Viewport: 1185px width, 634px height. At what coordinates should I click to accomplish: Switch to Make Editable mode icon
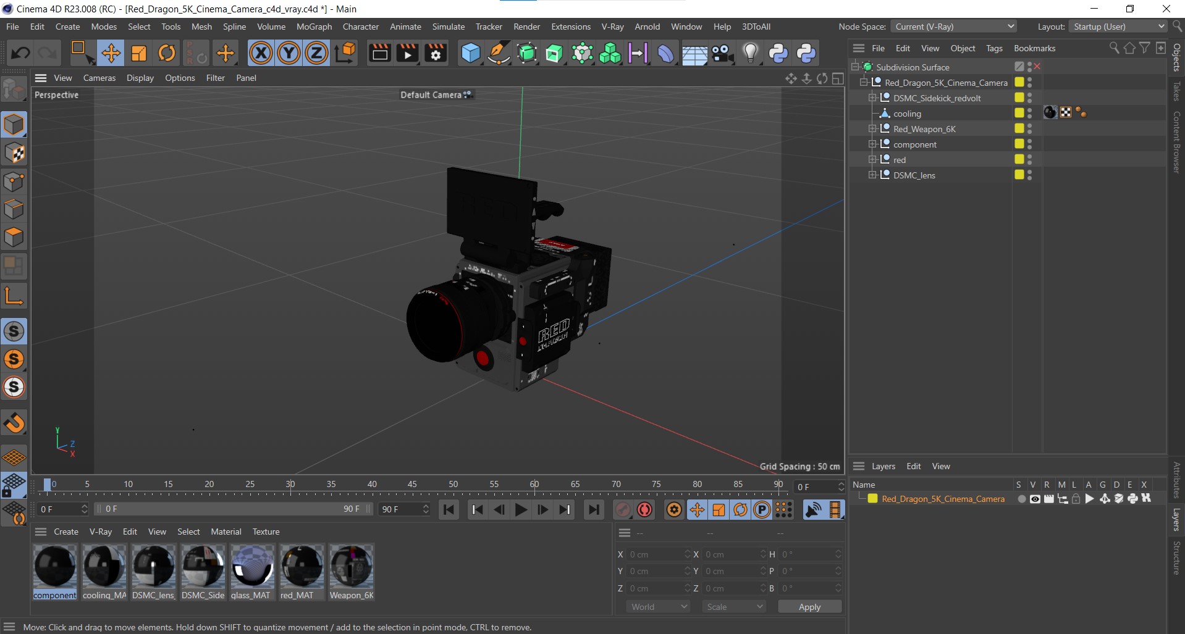(x=14, y=91)
